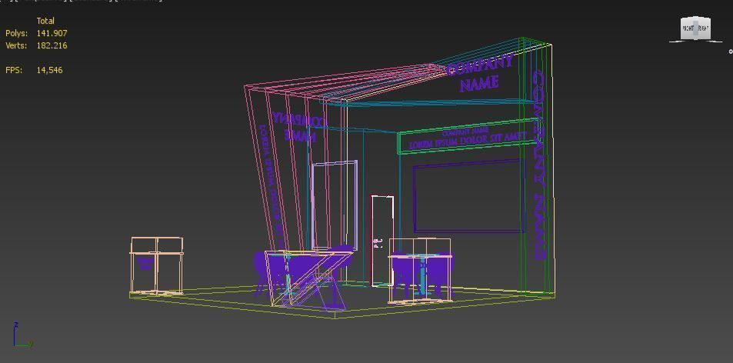The image size is (733, 363).
Task: Select the large wall screen frame
Action: (468, 196)
